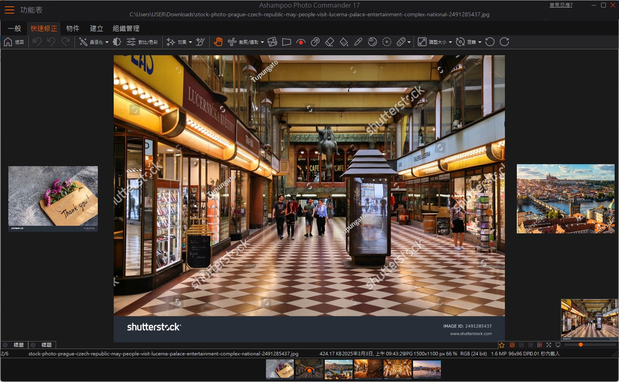Viewport: 619px width, 382px height.
Task: Click the 裁剪/選取 scissors icon
Action: pyautogui.click(x=232, y=42)
